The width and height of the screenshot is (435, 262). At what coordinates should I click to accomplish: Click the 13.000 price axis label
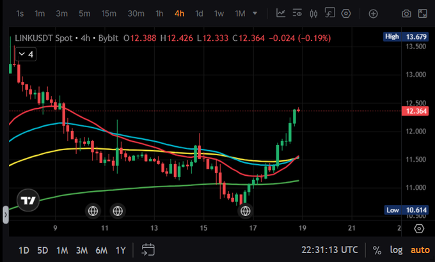click(416, 75)
